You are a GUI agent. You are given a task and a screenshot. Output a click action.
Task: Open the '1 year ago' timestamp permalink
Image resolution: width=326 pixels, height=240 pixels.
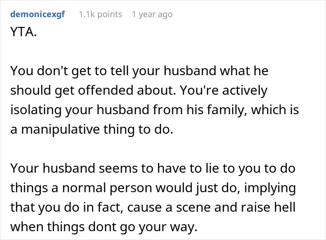click(x=152, y=14)
